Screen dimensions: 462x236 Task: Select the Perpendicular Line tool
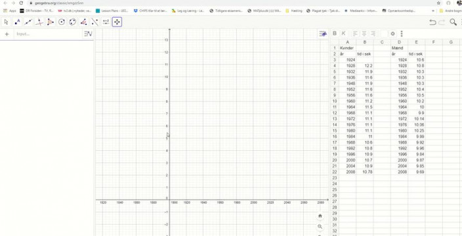pyautogui.click(x=39, y=22)
